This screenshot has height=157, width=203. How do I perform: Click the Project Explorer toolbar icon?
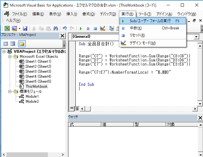[x=111, y=28]
